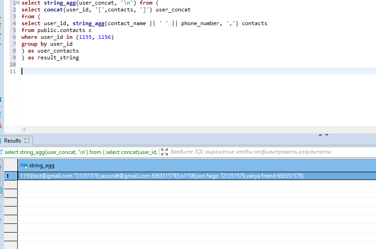Click the 'group by user_id' line
376x249 pixels.
coord(47,44)
